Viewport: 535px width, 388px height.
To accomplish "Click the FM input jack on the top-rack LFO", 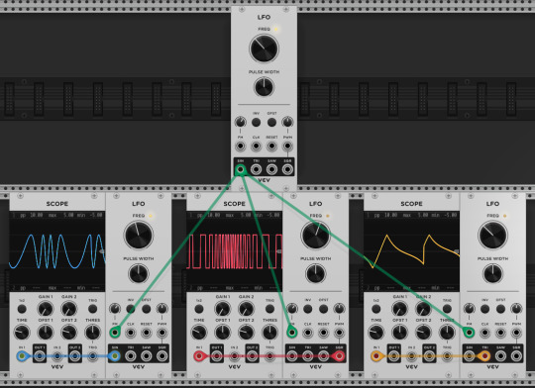I will pyautogui.click(x=241, y=146).
